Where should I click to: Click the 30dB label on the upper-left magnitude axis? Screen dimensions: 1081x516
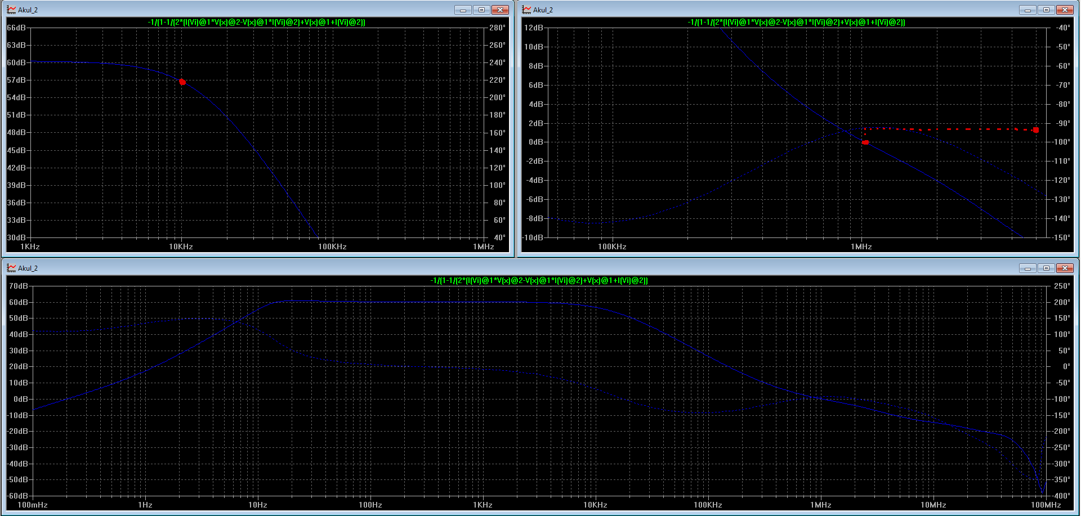point(16,237)
